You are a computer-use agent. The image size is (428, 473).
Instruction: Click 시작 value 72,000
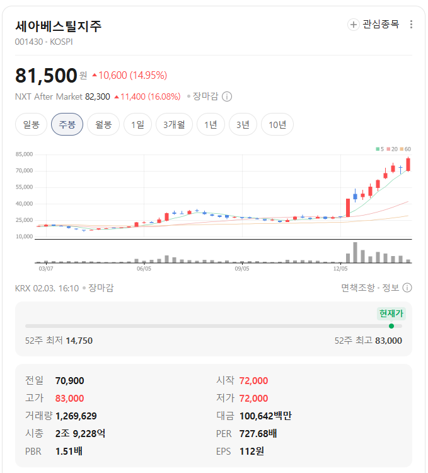click(x=253, y=381)
